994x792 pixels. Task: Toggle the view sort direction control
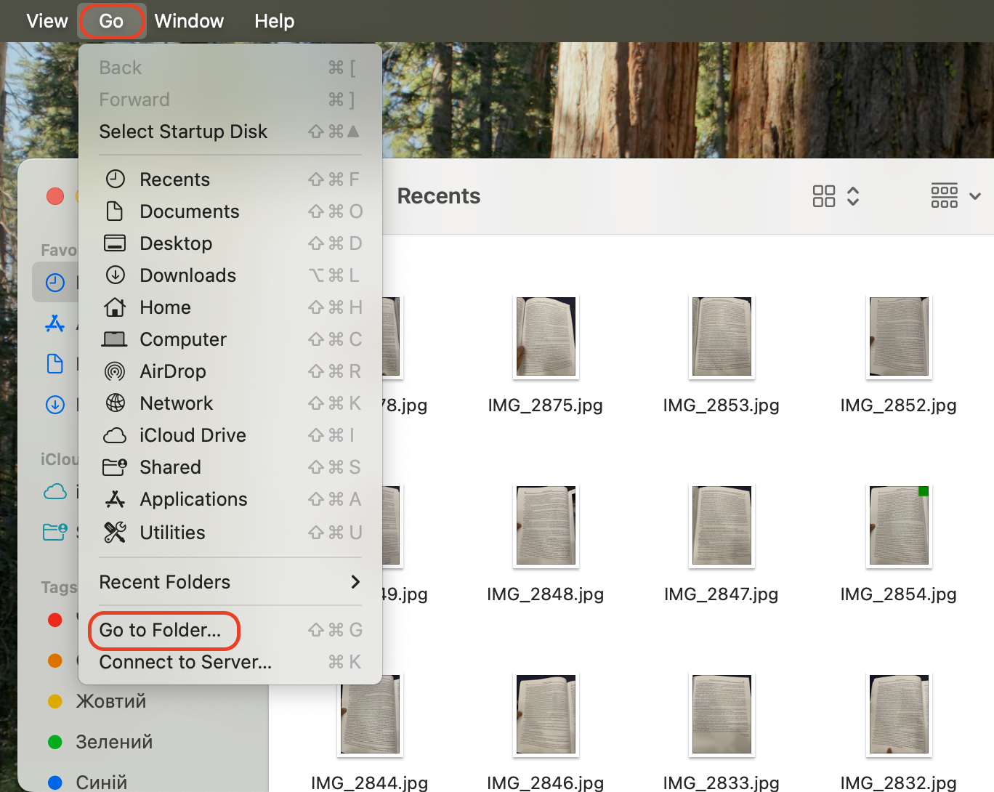[x=854, y=195]
